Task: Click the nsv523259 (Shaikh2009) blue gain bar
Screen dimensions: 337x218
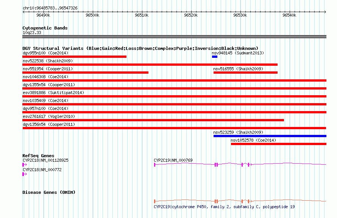Action: [270, 136]
